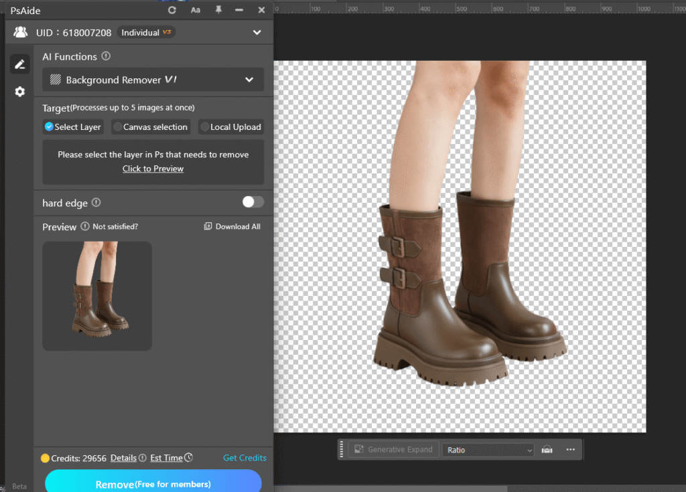Open the info tooltip next to AI Functions
The height and width of the screenshot is (492, 686).
107,57
